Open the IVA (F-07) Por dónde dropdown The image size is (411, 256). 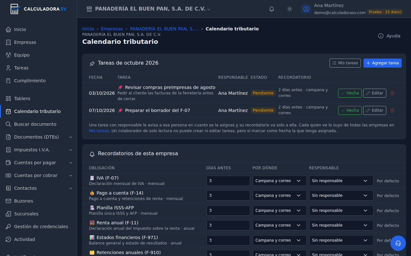tap(280, 181)
